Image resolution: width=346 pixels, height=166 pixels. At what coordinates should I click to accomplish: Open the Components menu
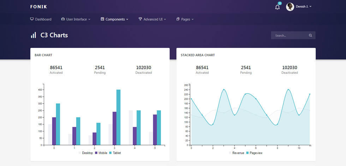click(114, 19)
